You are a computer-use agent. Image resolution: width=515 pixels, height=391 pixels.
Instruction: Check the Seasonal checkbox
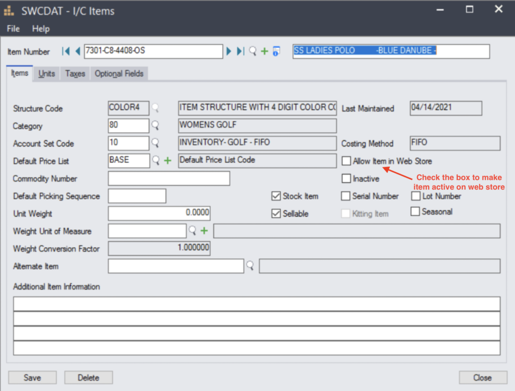click(x=415, y=212)
